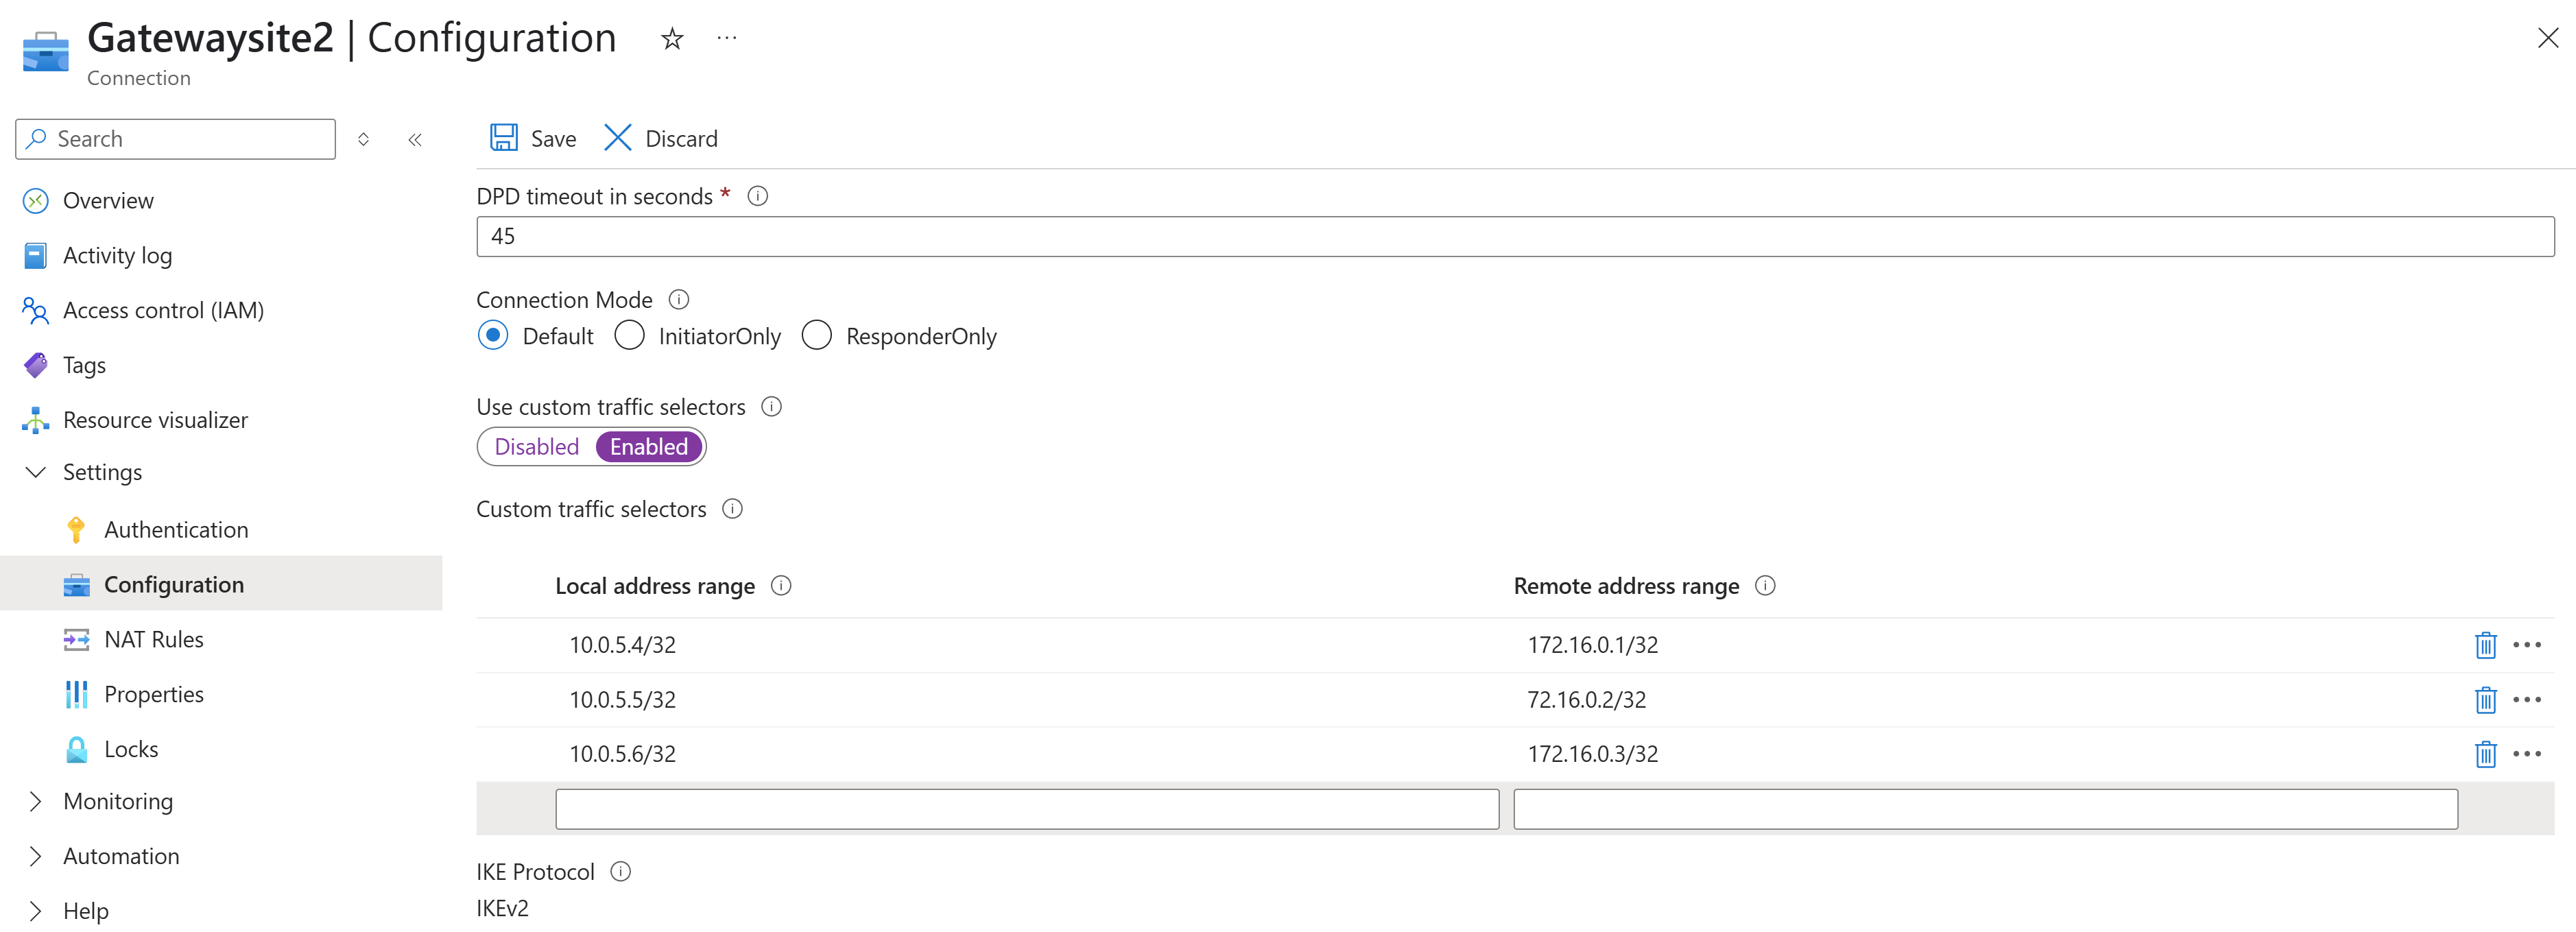Favorite this connection with star icon
The image size is (2576, 932).
(672, 39)
